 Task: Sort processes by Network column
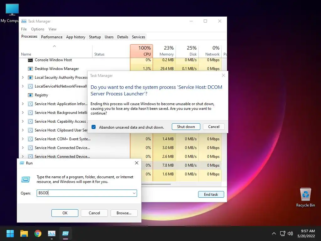point(210,51)
